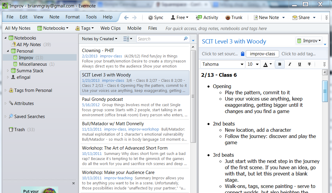Click to set source URL field

pyautogui.click(x=220, y=54)
